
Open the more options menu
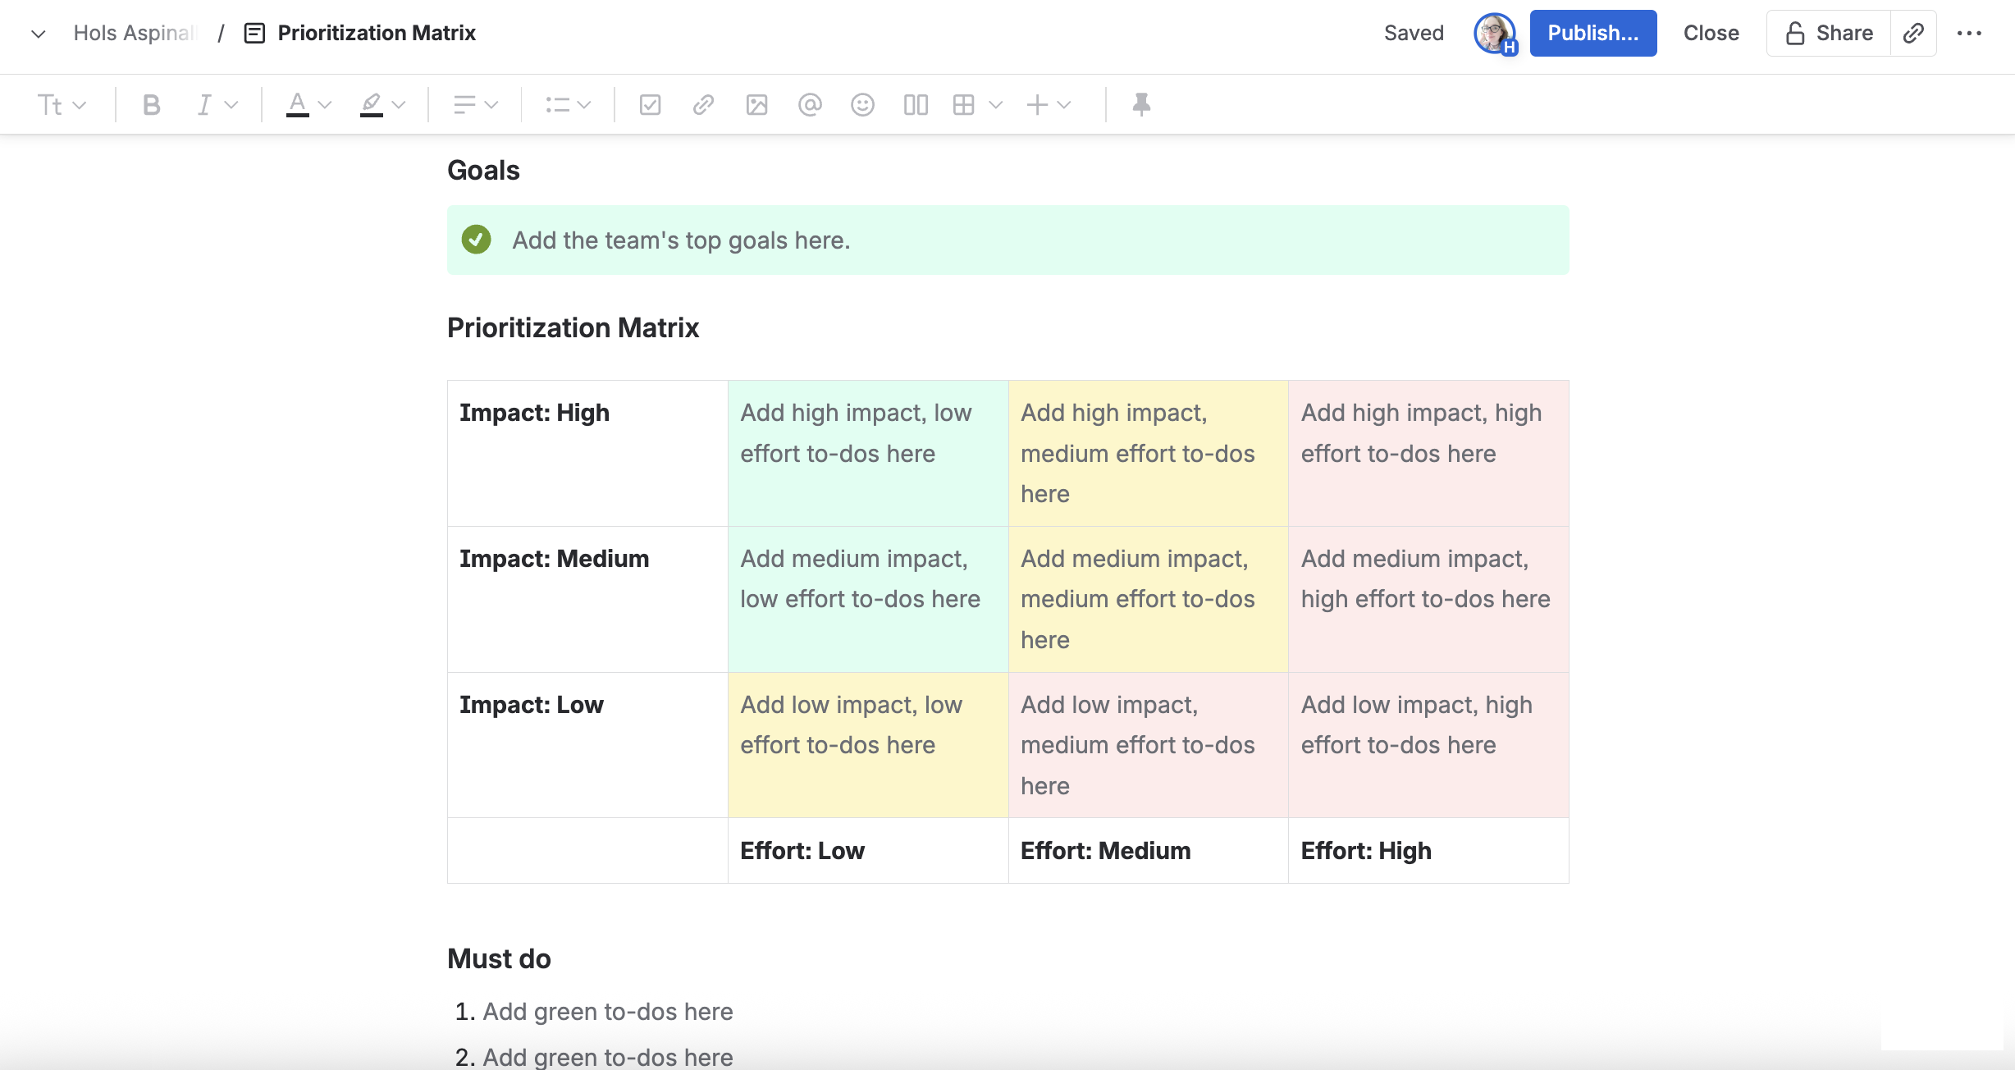[1972, 33]
